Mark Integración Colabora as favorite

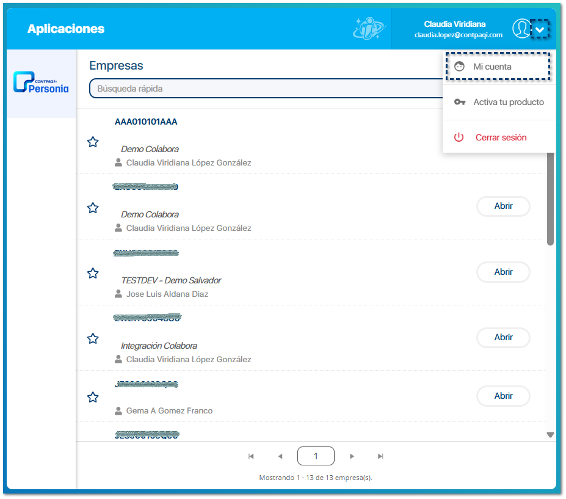point(93,338)
